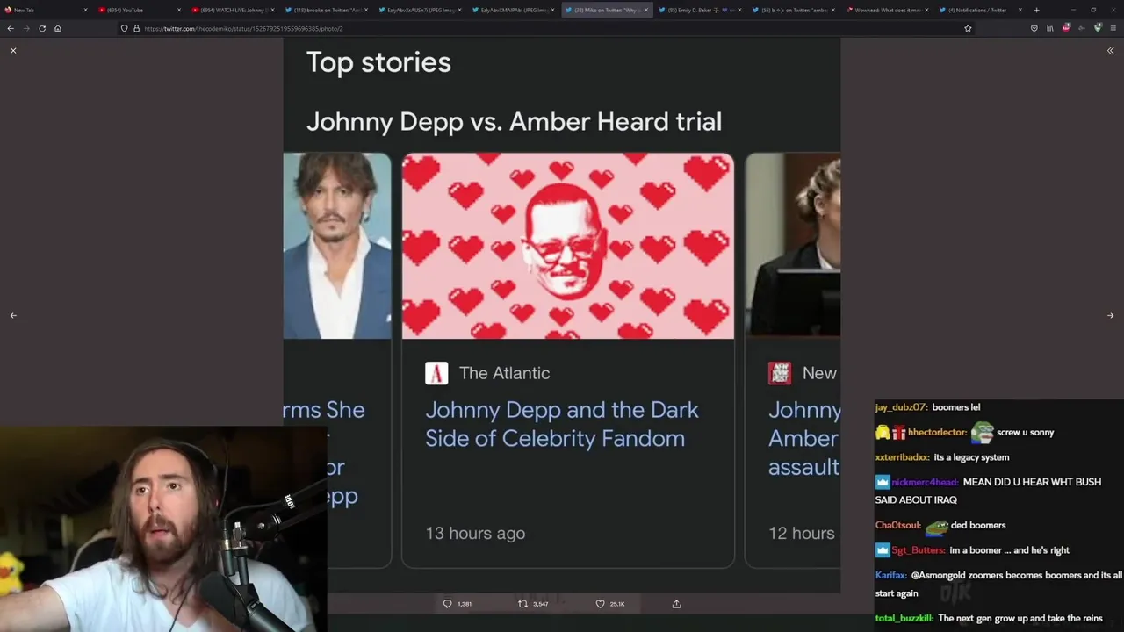This screenshot has width=1124, height=632.
Task: Click the Amber Heard courtroom thumbnail
Action: [x=793, y=246]
